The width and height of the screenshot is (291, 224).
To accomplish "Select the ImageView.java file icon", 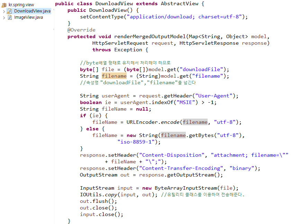I will pyautogui.click(x=10, y=17).
